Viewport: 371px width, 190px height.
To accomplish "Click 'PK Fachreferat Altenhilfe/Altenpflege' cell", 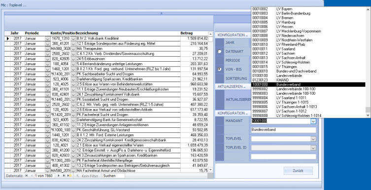I will click(x=128, y=160).
